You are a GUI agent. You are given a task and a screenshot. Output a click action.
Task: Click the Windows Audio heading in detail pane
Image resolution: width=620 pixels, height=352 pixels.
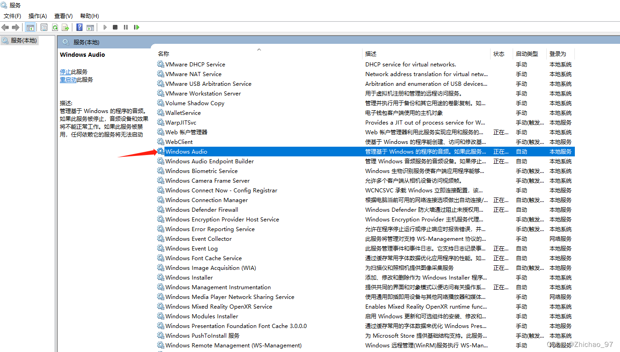(x=82, y=54)
